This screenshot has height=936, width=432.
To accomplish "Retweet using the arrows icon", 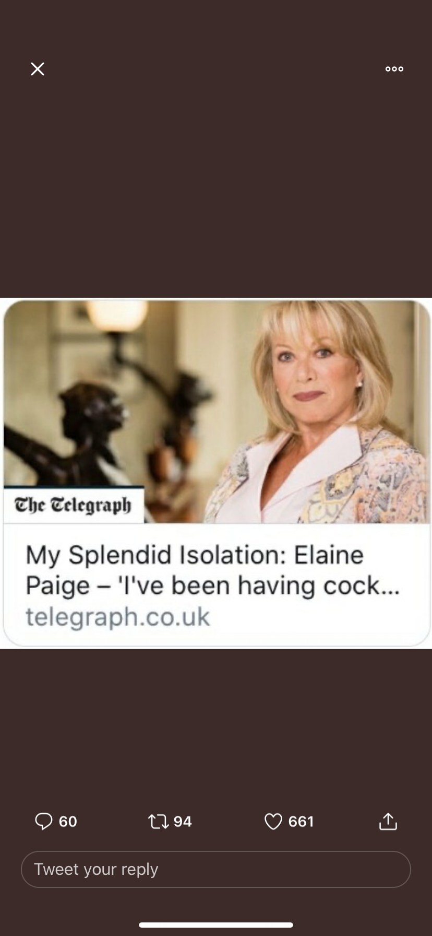I will 159,822.
